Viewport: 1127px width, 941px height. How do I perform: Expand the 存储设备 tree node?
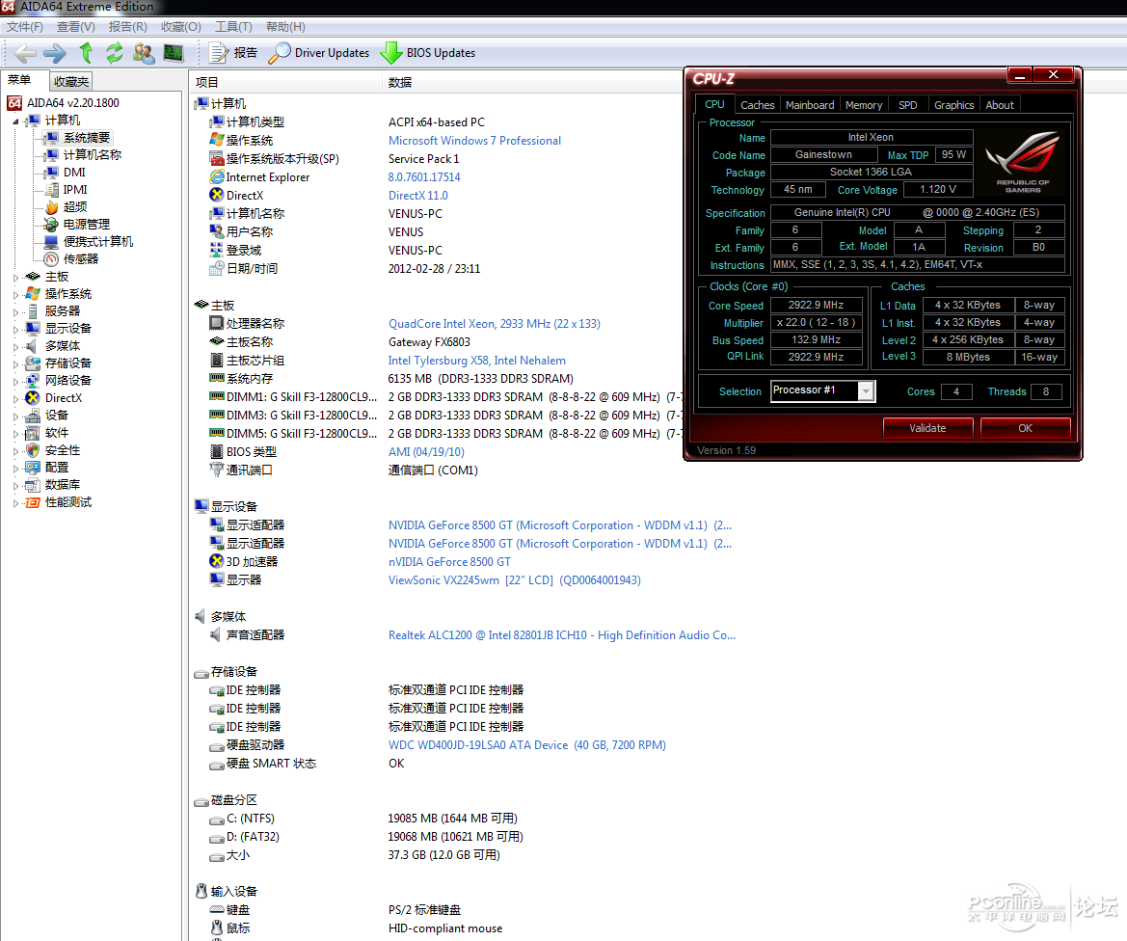pos(15,363)
